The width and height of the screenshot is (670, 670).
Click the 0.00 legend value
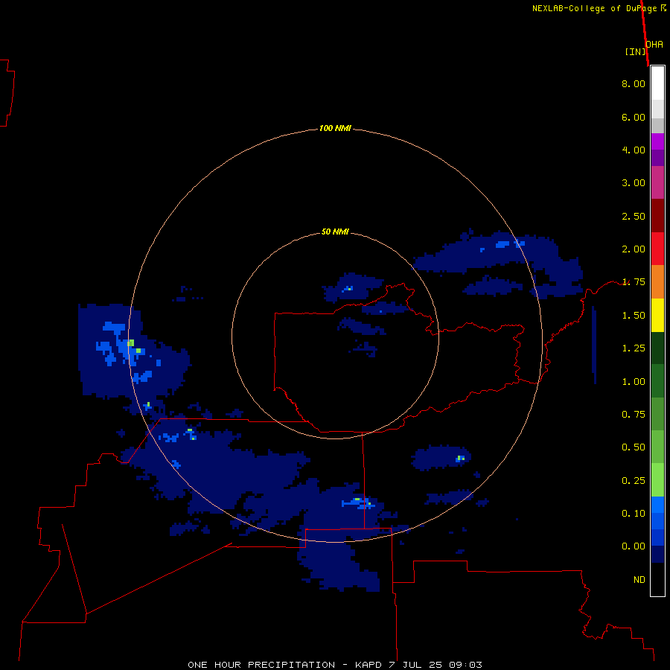click(x=634, y=546)
